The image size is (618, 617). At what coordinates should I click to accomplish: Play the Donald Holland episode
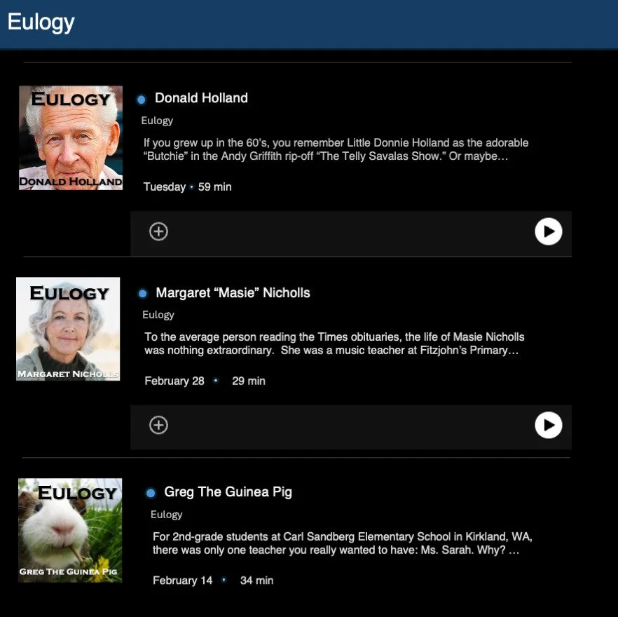[548, 231]
